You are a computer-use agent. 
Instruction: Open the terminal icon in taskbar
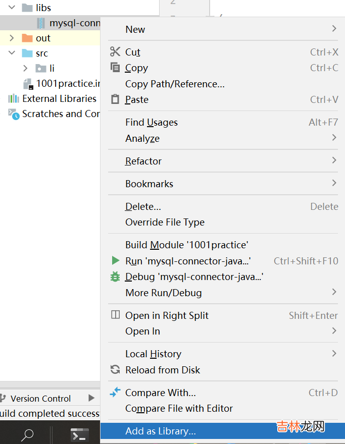pyautogui.click(x=79, y=434)
